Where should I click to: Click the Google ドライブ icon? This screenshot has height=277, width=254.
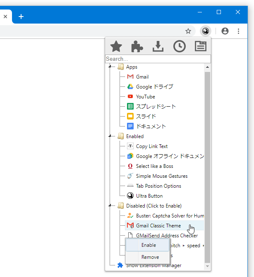pyautogui.click(x=130, y=86)
